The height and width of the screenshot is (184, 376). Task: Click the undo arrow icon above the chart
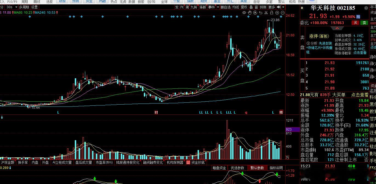(x=261, y=13)
